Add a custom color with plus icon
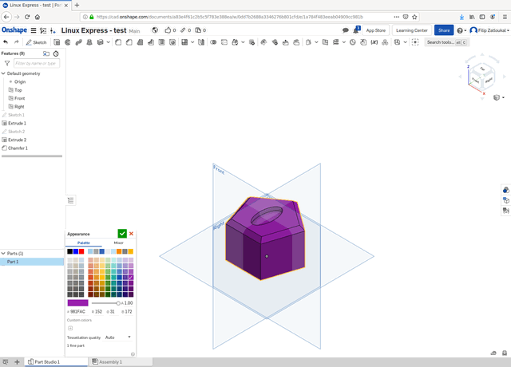511x367 pixels. (x=70, y=328)
